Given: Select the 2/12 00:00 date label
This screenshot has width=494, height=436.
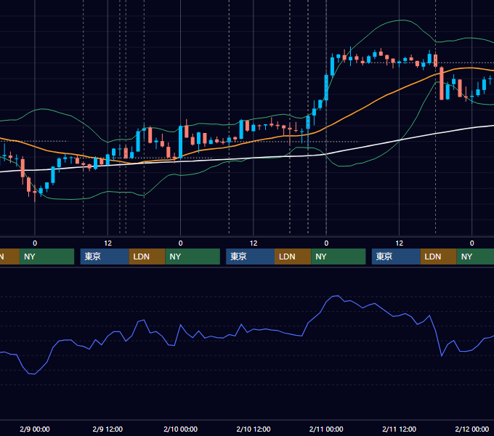Looking at the screenshot, I should (472, 429).
